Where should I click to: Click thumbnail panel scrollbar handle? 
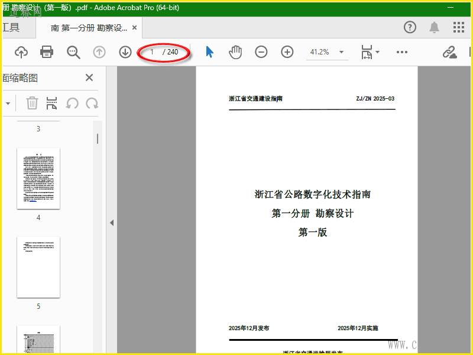tap(98, 138)
